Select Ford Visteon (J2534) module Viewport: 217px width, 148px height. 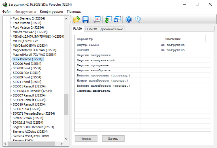[x=27, y=23]
